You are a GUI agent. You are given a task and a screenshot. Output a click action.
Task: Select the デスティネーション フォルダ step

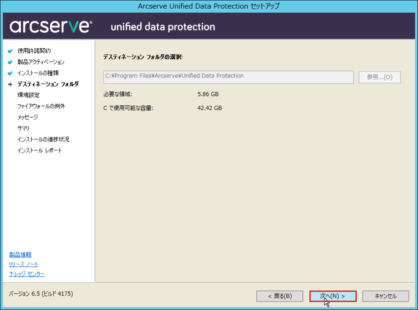click(x=48, y=84)
